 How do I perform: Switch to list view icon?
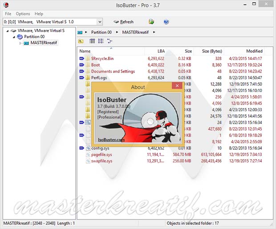pos(101,41)
